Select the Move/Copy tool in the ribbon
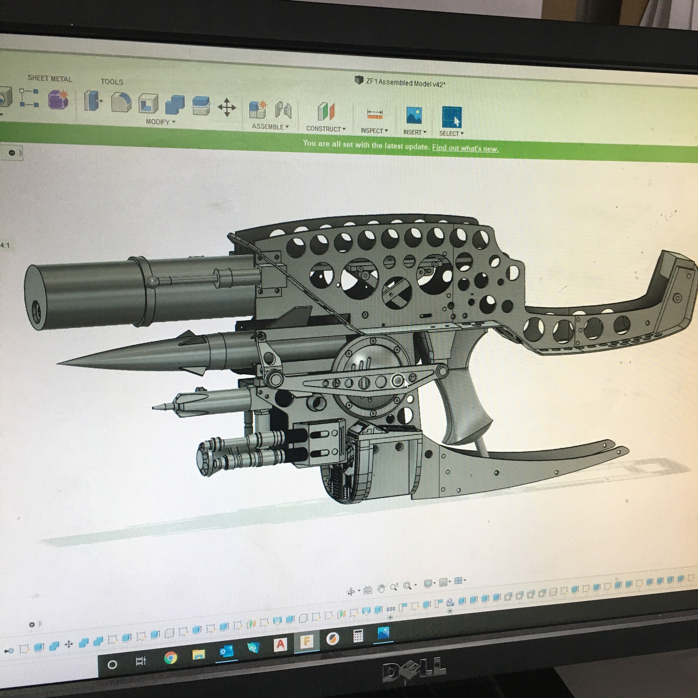The width and height of the screenshot is (698, 698). tap(227, 107)
